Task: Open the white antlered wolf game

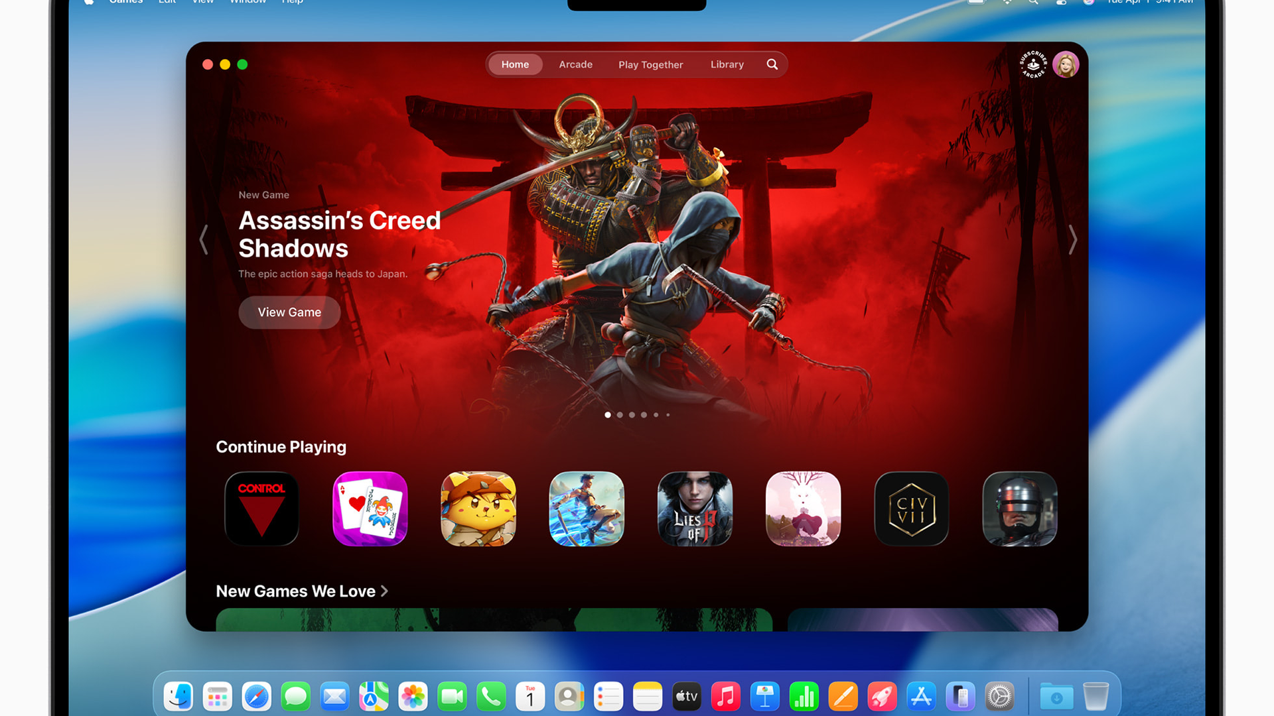Action: click(x=803, y=508)
